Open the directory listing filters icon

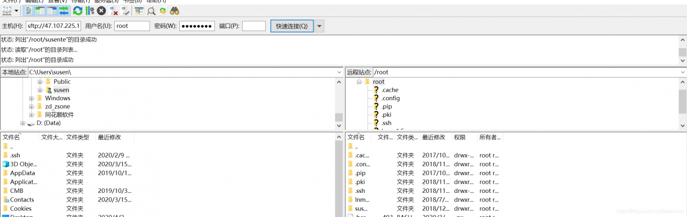139,10
